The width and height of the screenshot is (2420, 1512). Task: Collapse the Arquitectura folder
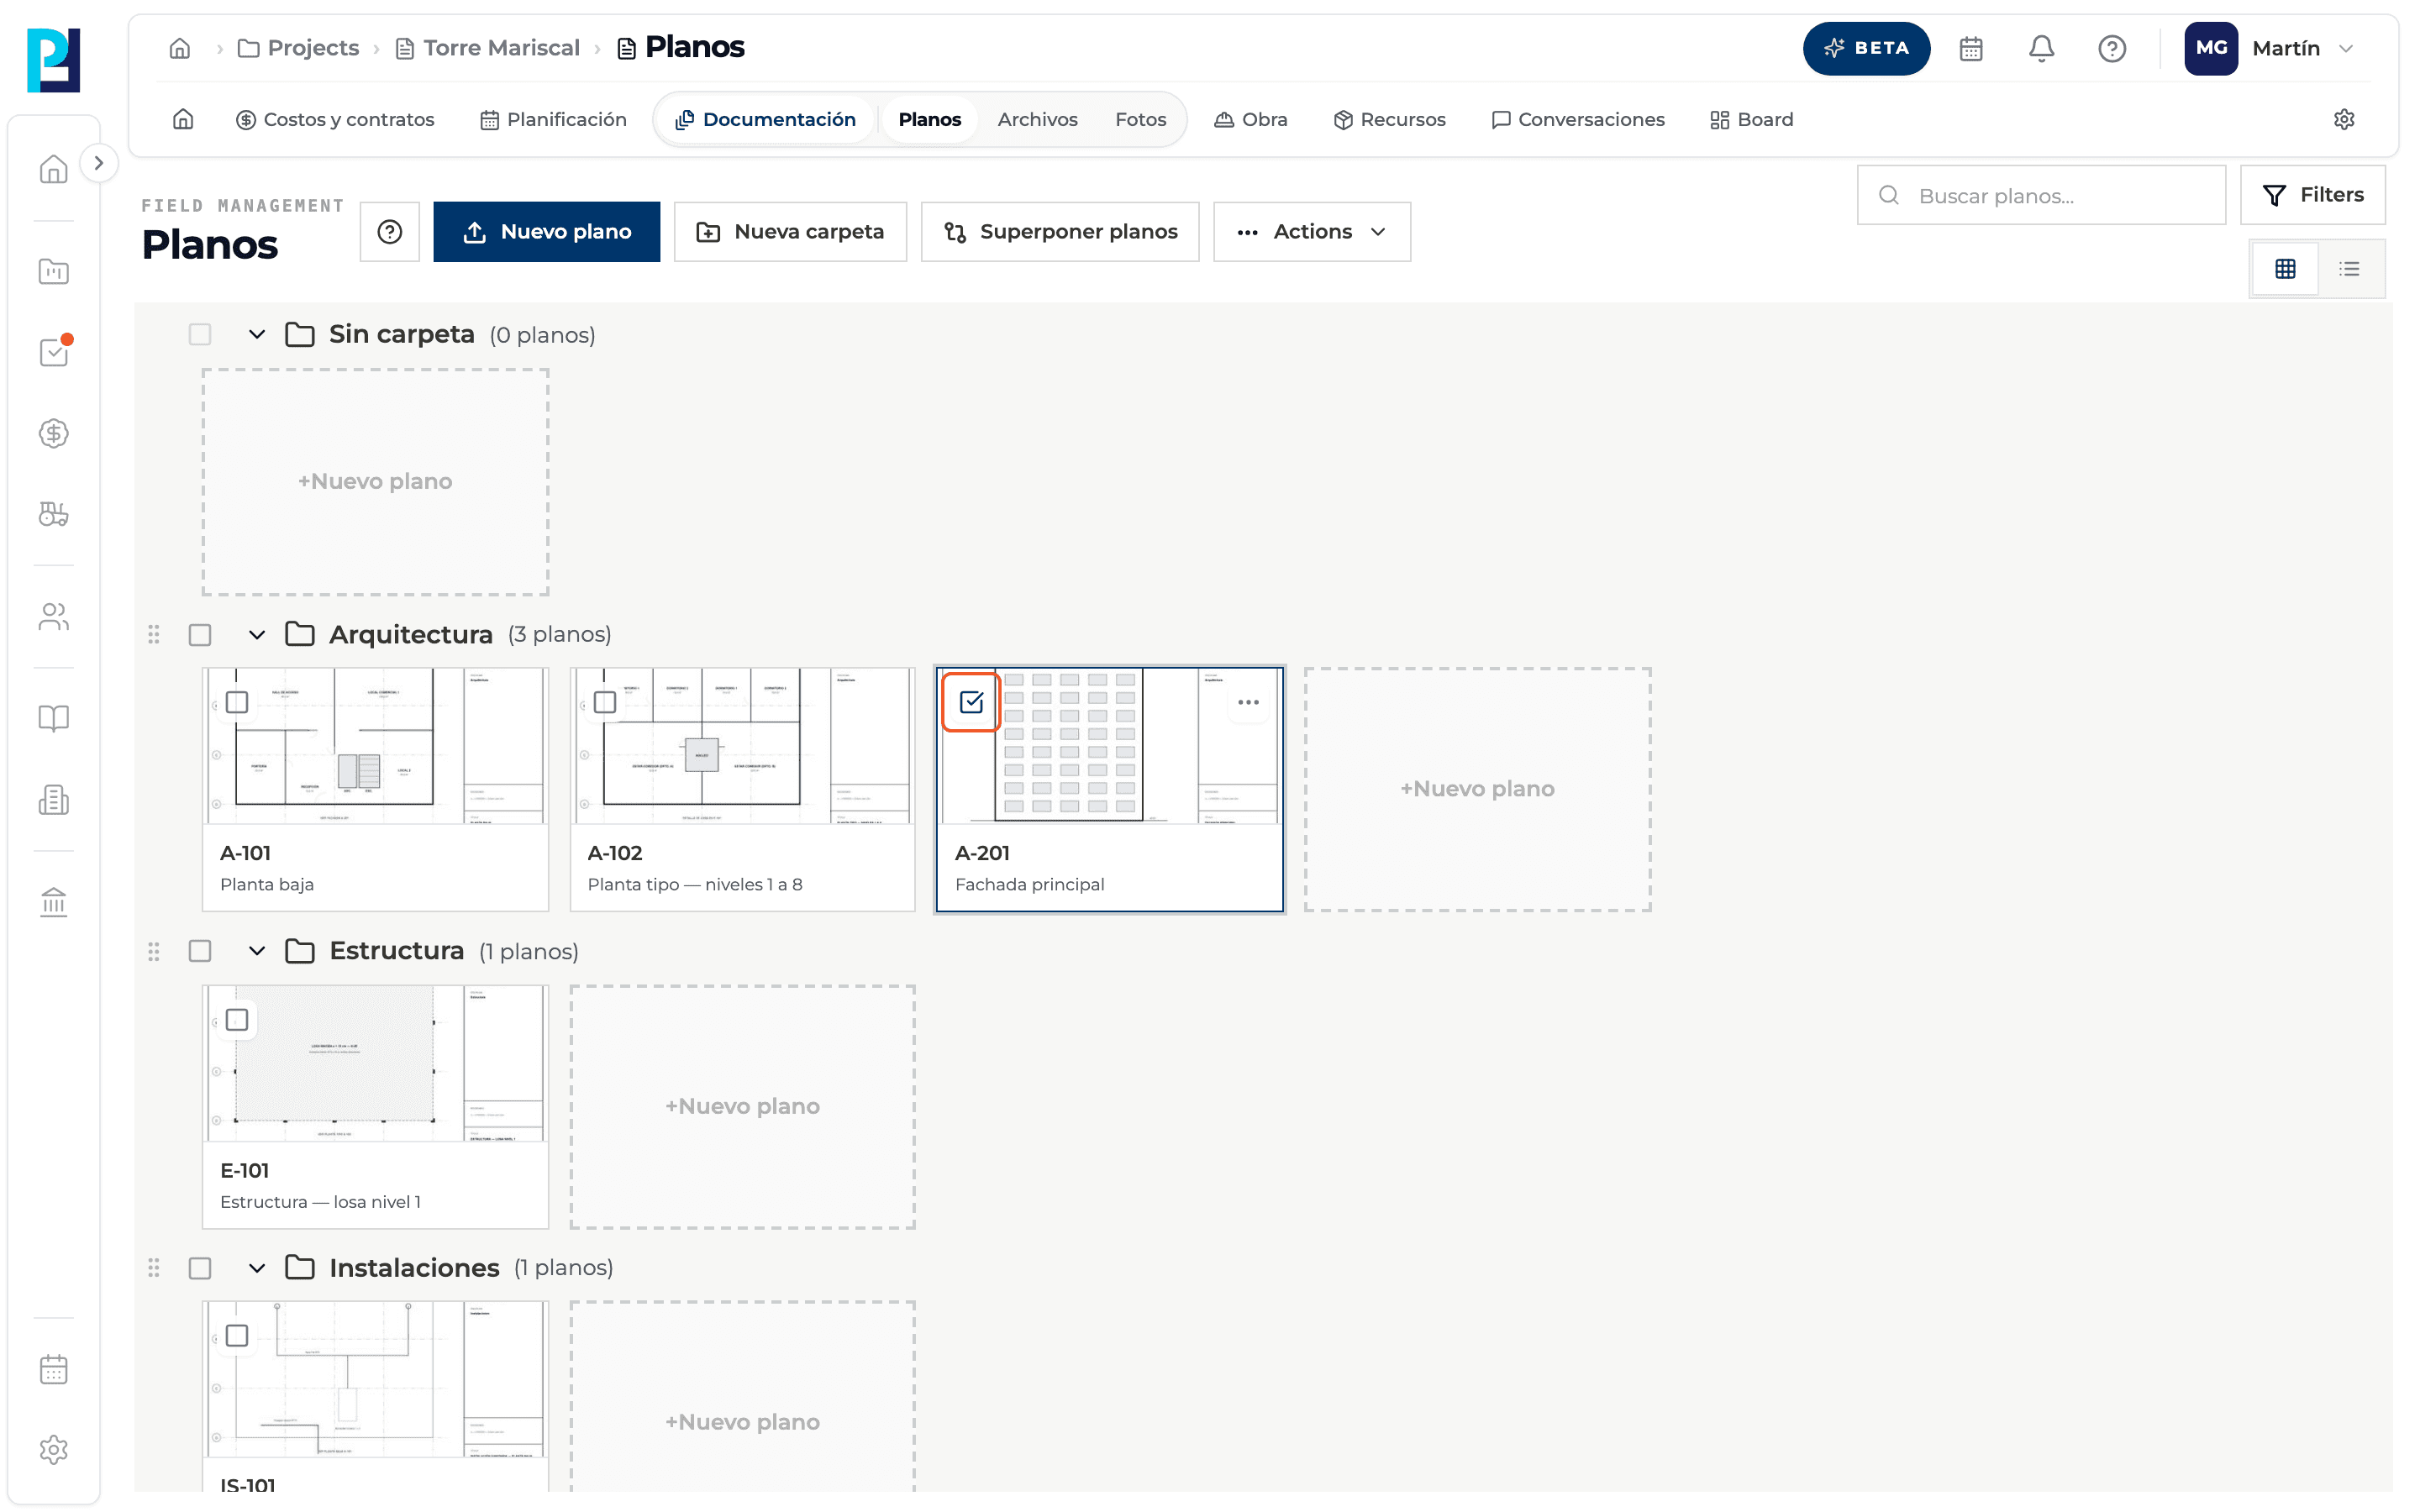(257, 635)
